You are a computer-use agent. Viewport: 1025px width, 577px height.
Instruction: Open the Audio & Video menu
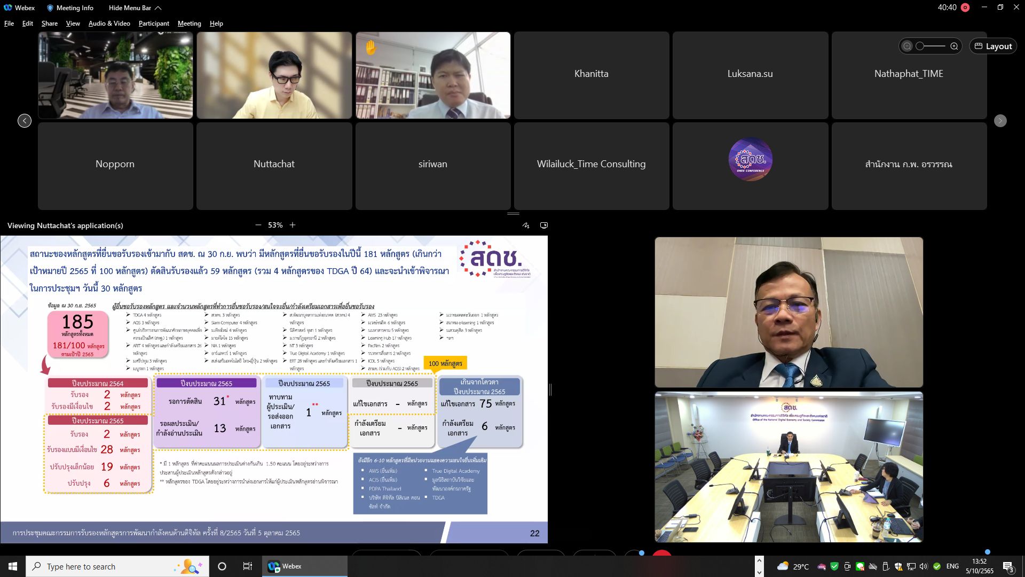(x=109, y=24)
